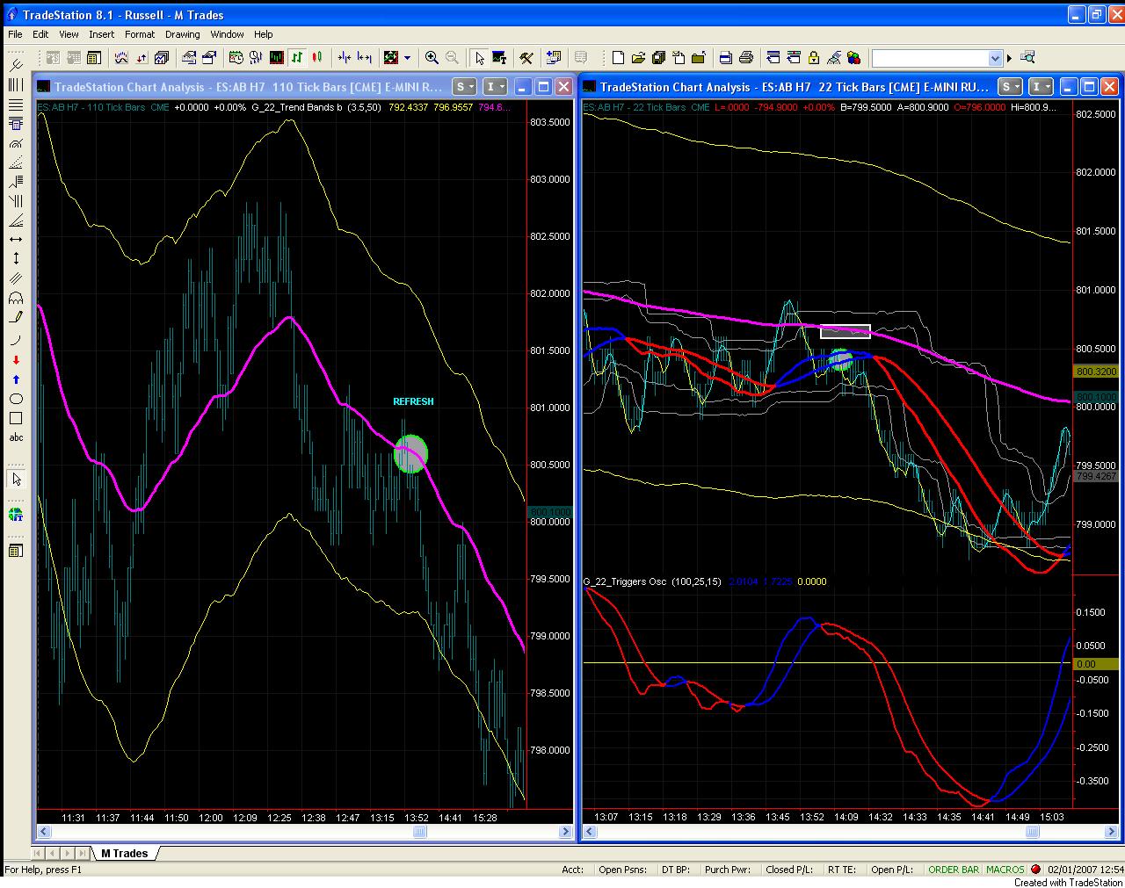This screenshot has width=1125, height=888.
Task: Open S dropdown on 22 Tick chart
Action: pyautogui.click(x=1010, y=86)
